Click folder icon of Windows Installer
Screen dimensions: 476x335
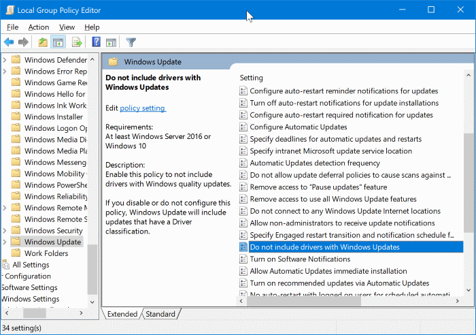pos(16,116)
